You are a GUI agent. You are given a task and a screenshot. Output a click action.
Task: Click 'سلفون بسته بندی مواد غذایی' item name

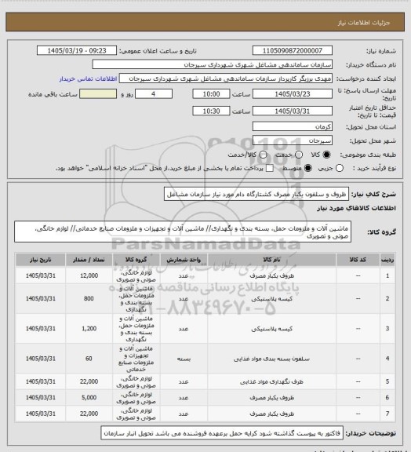271,359
